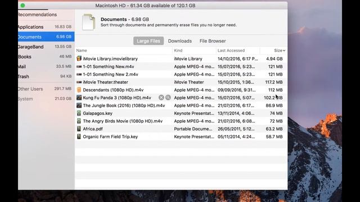Select Applications in the sidebar

click(46, 27)
